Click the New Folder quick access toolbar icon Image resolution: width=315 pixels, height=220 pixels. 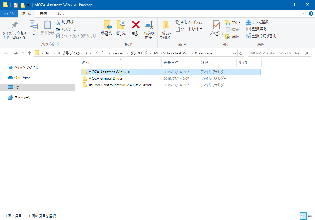(23, 5)
